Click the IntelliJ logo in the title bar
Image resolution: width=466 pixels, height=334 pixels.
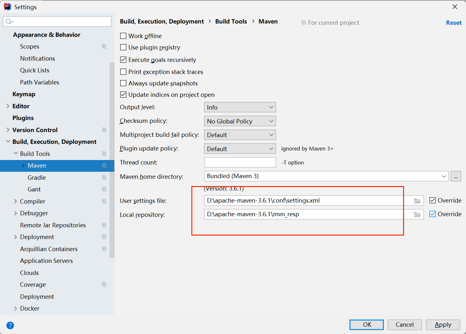(x=7, y=7)
